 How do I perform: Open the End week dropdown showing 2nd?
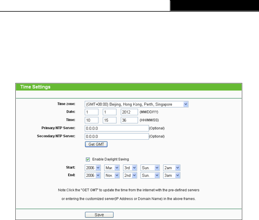click(130, 175)
